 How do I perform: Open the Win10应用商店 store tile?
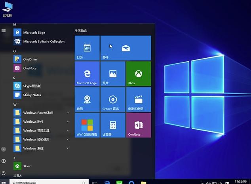(87, 125)
